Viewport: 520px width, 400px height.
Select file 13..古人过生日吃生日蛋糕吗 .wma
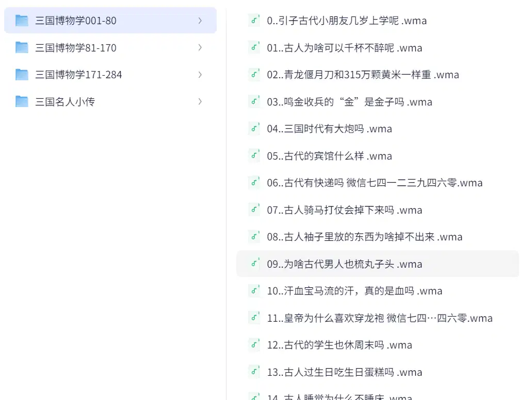click(x=345, y=372)
